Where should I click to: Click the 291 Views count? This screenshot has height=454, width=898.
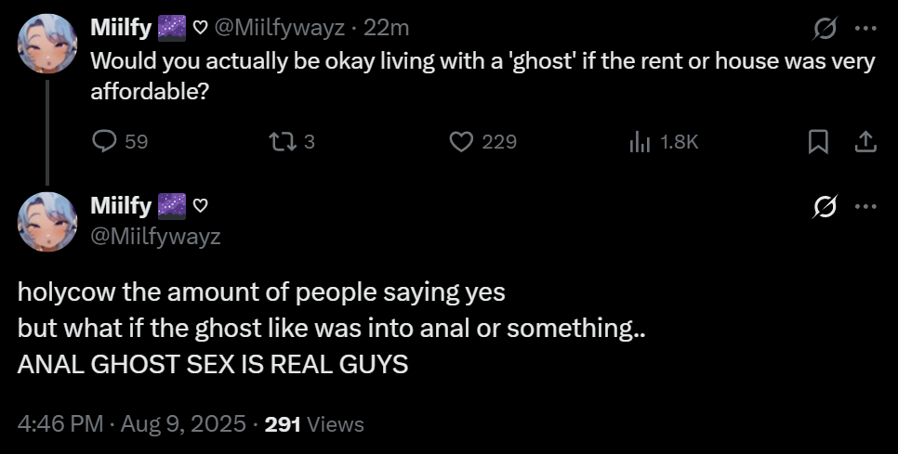[x=314, y=424]
